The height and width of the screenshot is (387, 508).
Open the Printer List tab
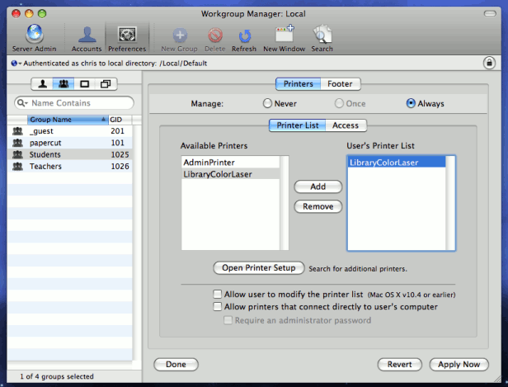pos(297,125)
